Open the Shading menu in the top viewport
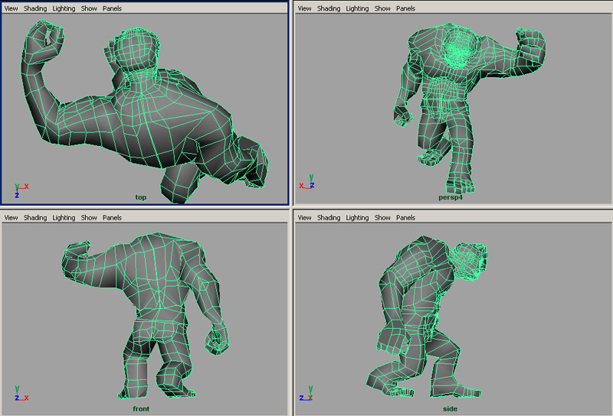 [35, 8]
